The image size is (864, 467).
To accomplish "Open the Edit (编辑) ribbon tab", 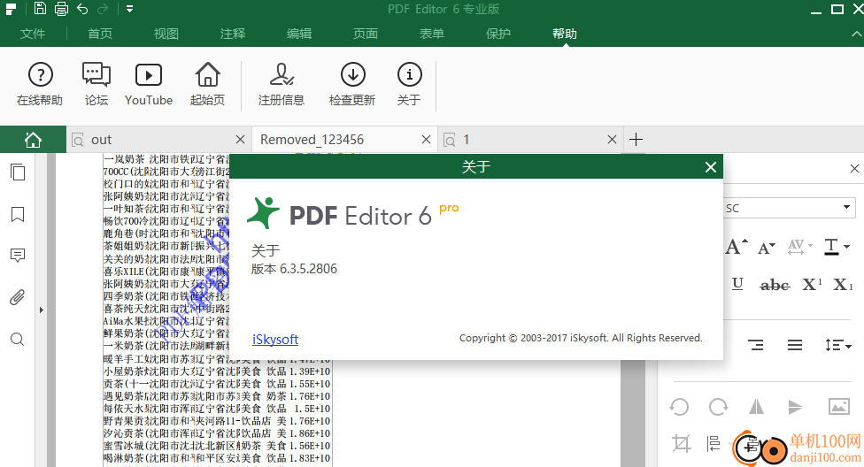I will coord(299,34).
